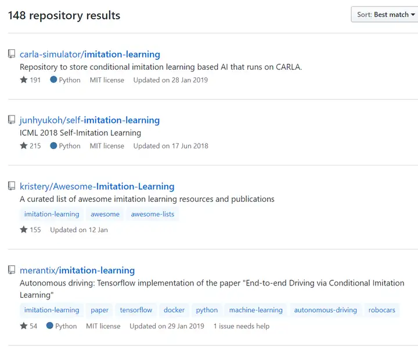
Task: Click star icon showing 54 stars
Action: click(24, 326)
